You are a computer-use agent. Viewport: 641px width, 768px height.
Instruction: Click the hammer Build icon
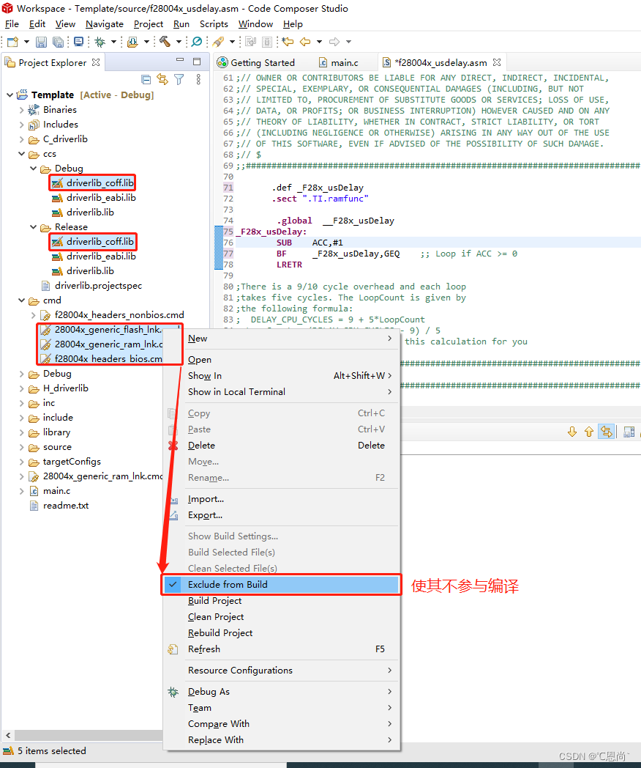[x=165, y=42]
